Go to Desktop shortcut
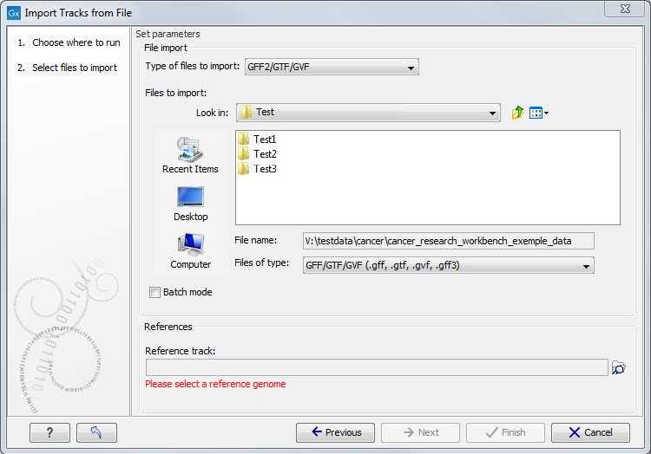Screen dimensions: 651x454 (190, 204)
